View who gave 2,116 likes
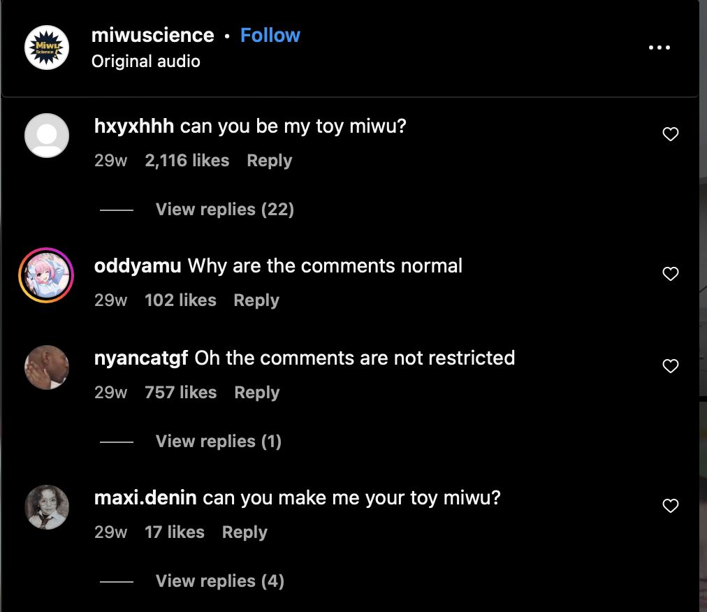Screen dimensions: 707x612 [187, 161]
